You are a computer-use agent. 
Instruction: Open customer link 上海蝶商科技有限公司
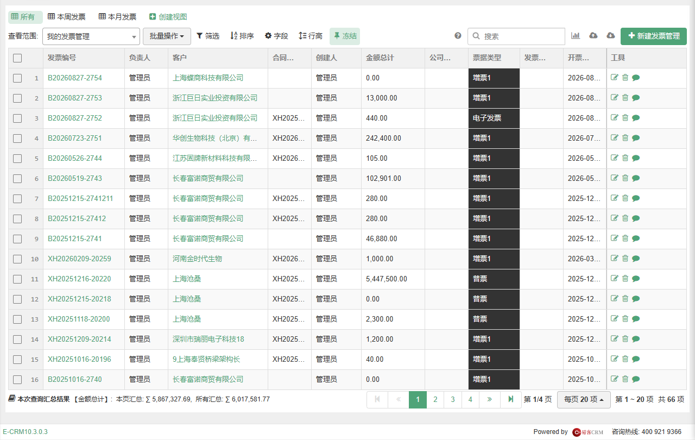208,78
